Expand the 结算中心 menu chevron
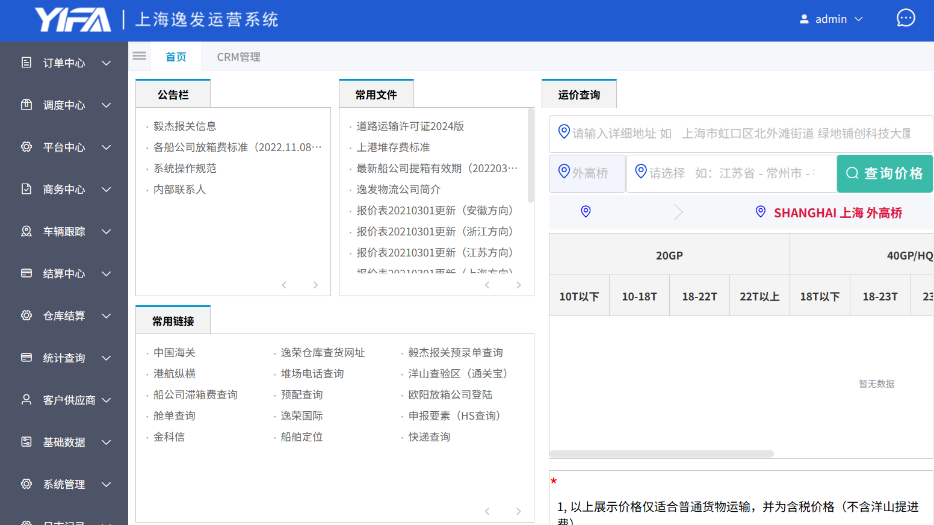 click(x=107, y=273)
